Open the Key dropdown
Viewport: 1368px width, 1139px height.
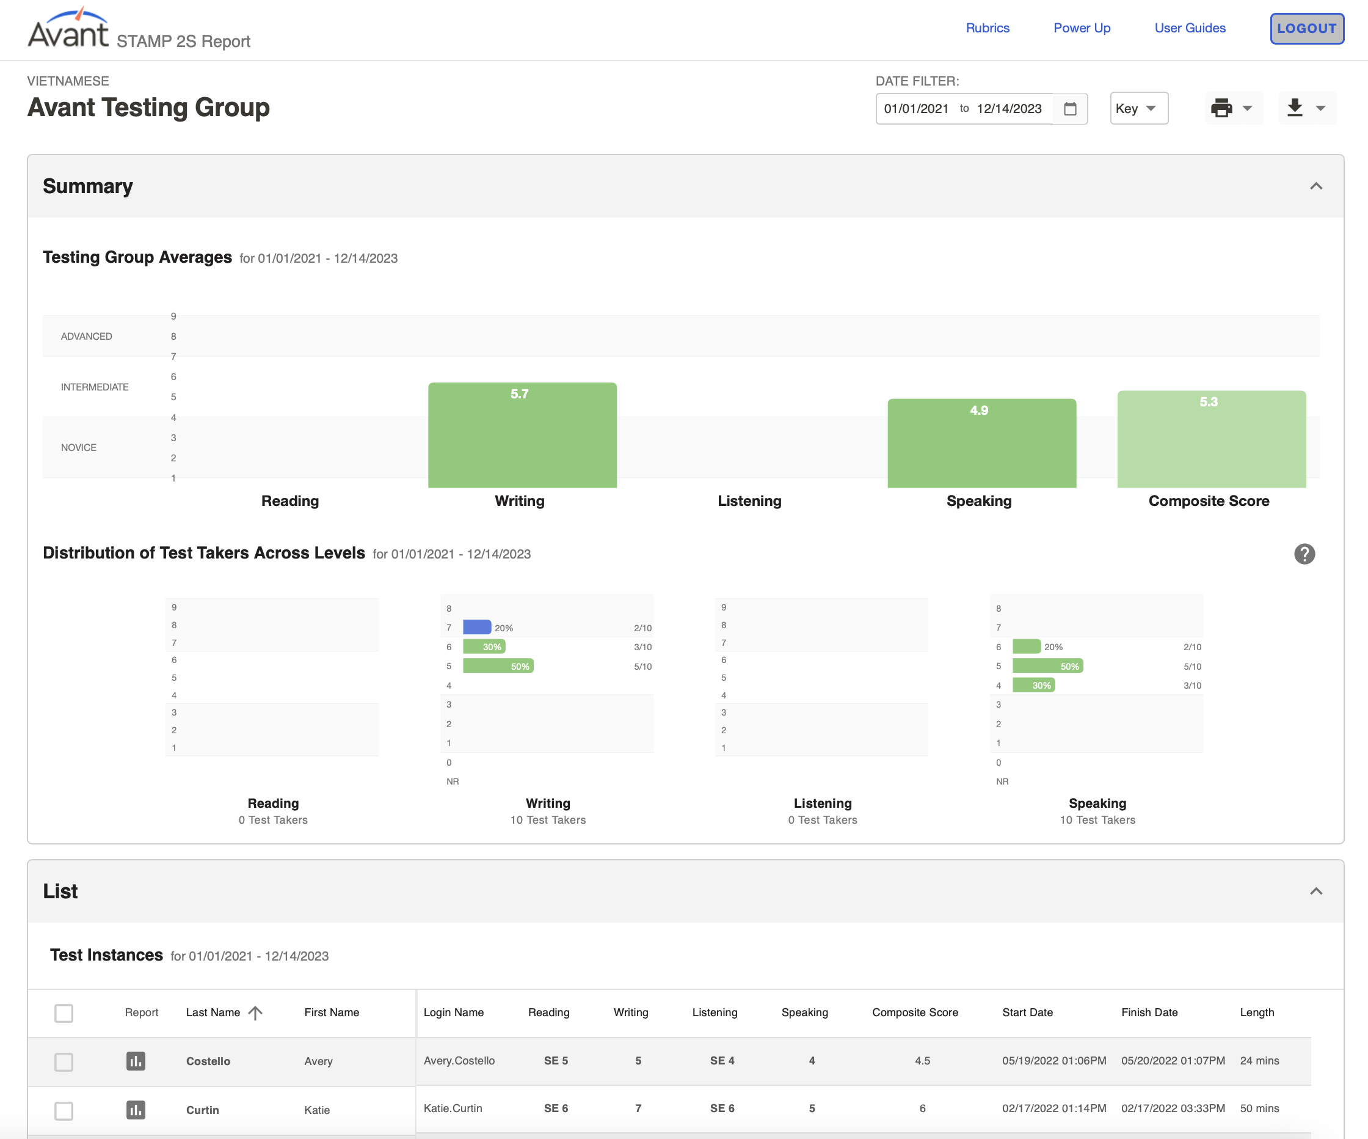coord(1139,108)
